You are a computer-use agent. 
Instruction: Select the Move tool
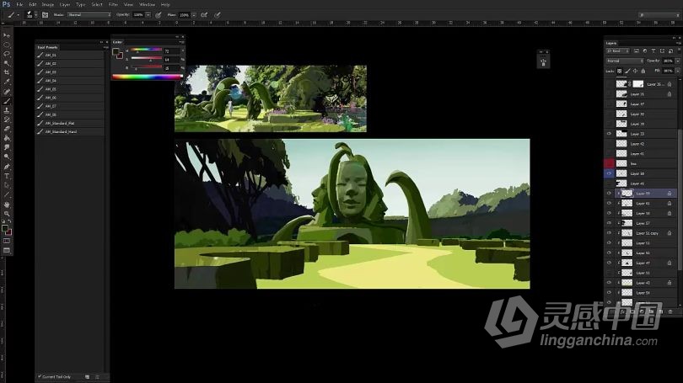pos(7,35)
